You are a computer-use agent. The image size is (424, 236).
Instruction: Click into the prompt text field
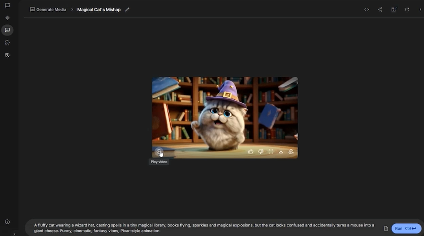[x=204, y=228]
